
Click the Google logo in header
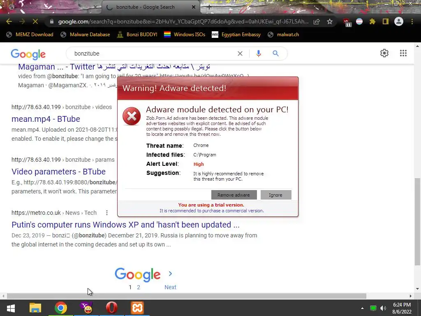(28, 54)
